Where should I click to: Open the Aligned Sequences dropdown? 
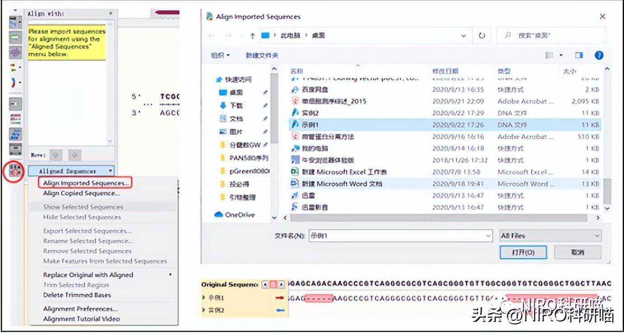71,171
